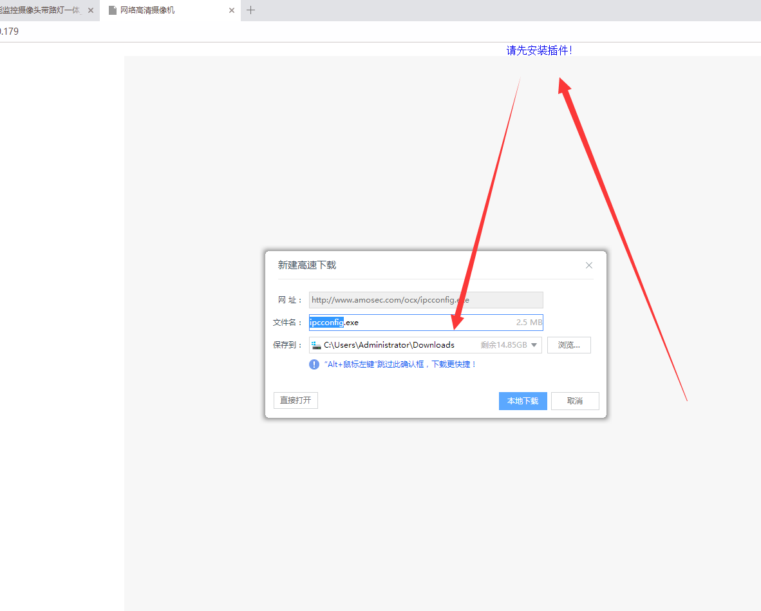Image resolution: width=761 pixels, height=611 pixels.
Task: Click the page icon on 网络高清摄像机 tab
Action: 112,10
